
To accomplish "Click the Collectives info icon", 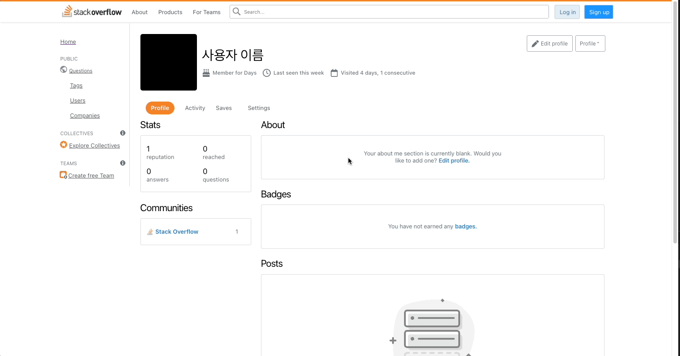I will [123, 133].
